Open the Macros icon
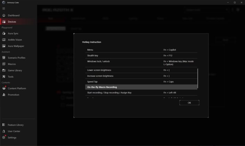Viewport: 245px width, 146px height. [x=4, y=64]
